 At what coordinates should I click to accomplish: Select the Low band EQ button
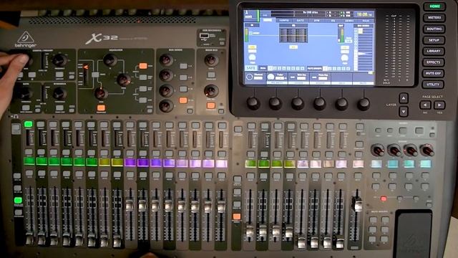143,100
